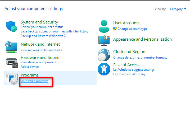Open Change account type link

[132, 29]
